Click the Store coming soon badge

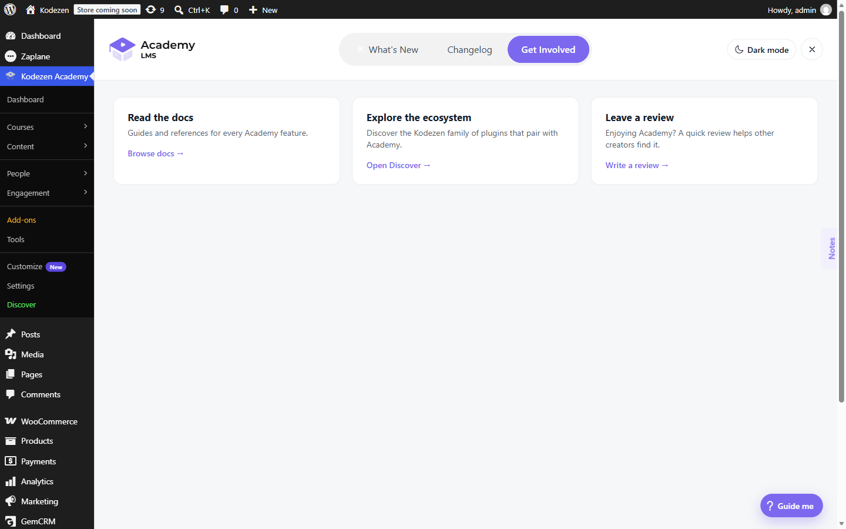[x=107, y=9]
